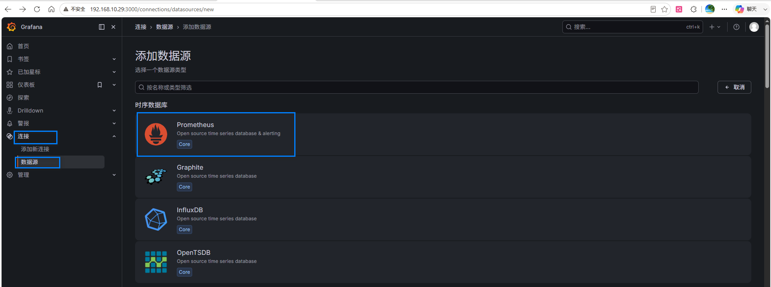Open 管理 administration in sidebar
The width and height of the screenshot is (771, 287).
point(23,175)
